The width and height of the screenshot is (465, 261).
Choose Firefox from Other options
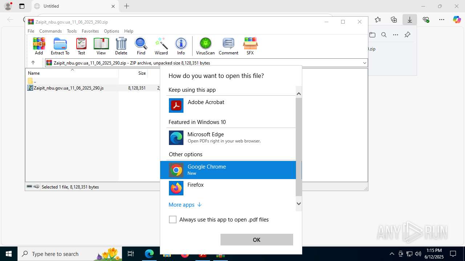pyautogui.click(x=228, y=188)
